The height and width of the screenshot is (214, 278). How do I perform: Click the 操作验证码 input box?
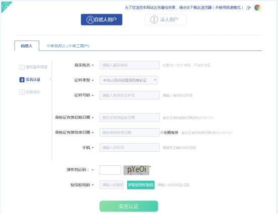[x=110, y=170]
